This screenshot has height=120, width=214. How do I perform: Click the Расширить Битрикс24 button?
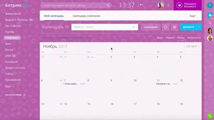tap(188, 5)
